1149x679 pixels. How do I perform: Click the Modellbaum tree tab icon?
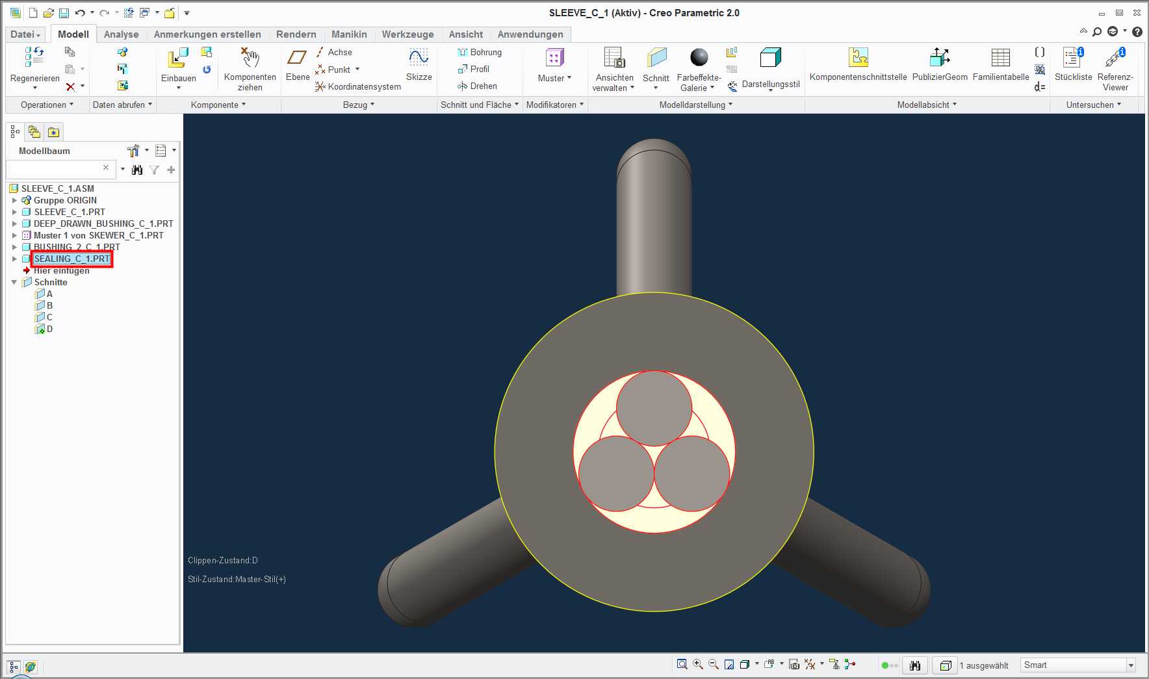[15, 132]
